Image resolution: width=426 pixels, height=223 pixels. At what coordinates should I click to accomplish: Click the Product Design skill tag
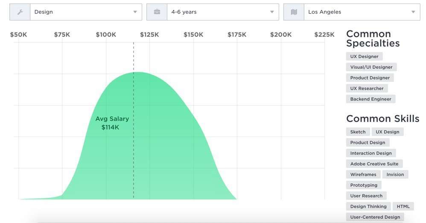click(x=368, y=142)
